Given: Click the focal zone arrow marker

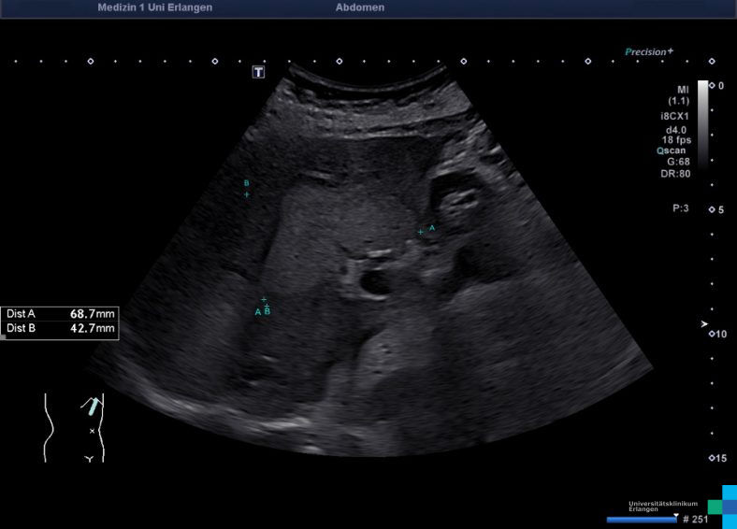Looking at the screenshot, I should (x=705, y=323).
